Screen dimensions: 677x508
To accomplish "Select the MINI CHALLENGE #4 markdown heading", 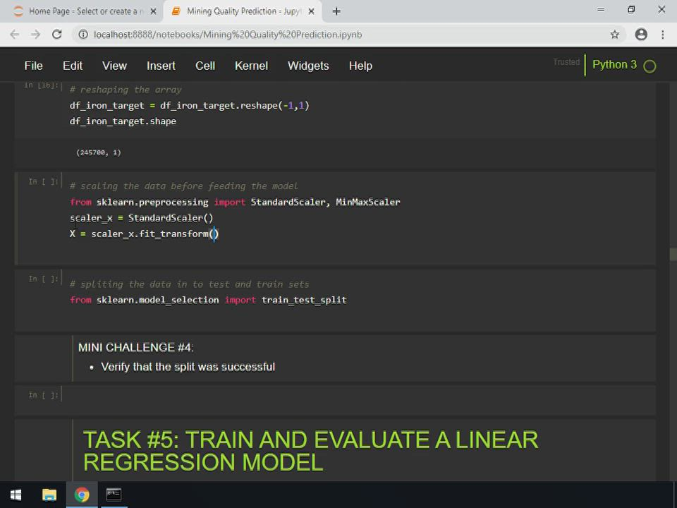I will 135,348.
